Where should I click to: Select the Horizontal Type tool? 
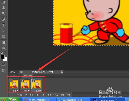pyautogui.click(x=4, y=25)
